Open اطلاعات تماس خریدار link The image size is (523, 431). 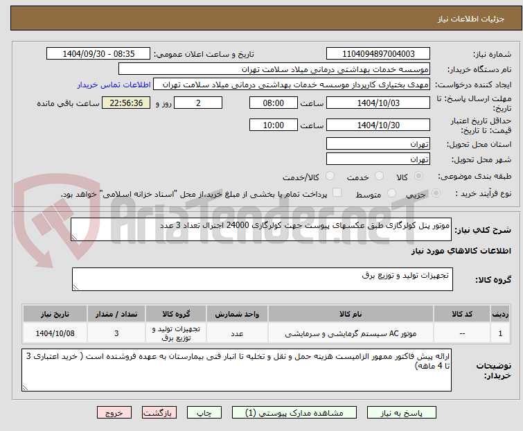pyautogui.click(x=114, y=85)
